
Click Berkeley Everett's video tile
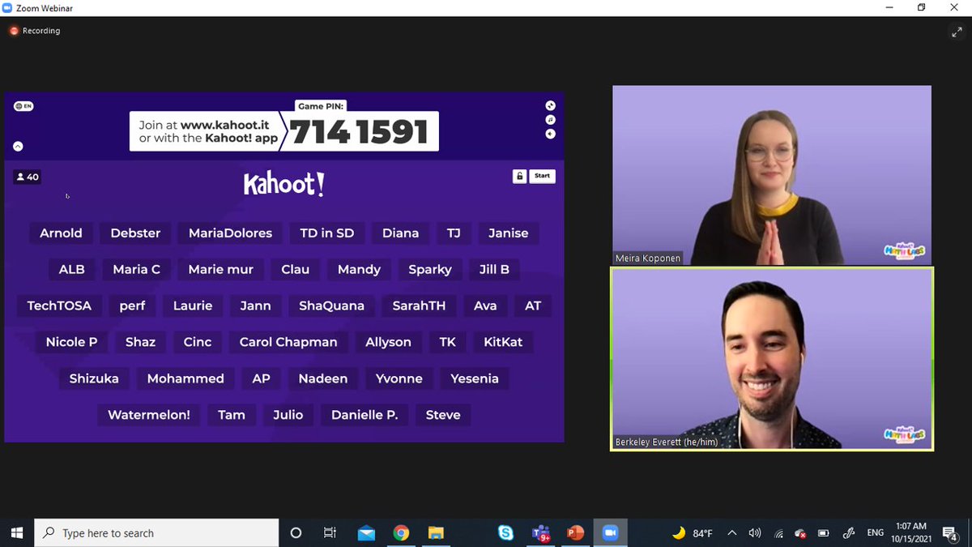(x=772, y=359)
